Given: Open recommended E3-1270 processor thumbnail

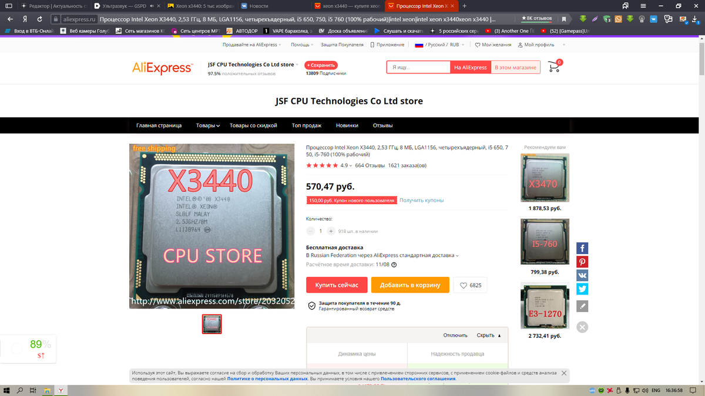Looking at the screenshot, I should (x=545, y=306).
